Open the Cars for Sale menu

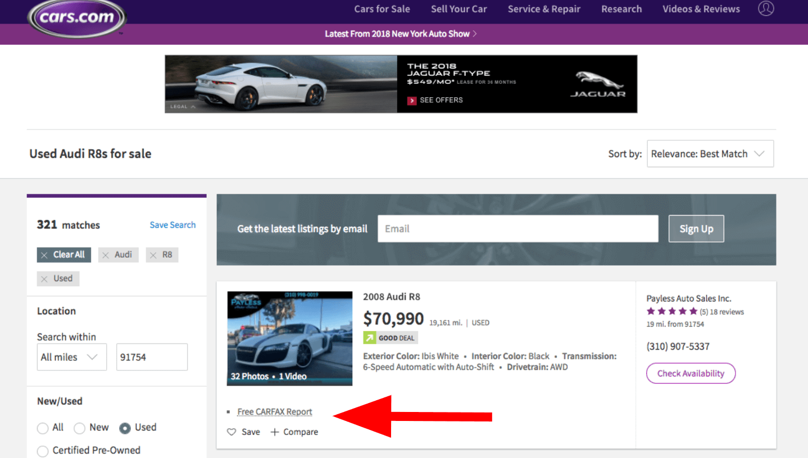(x=382, y=9)
